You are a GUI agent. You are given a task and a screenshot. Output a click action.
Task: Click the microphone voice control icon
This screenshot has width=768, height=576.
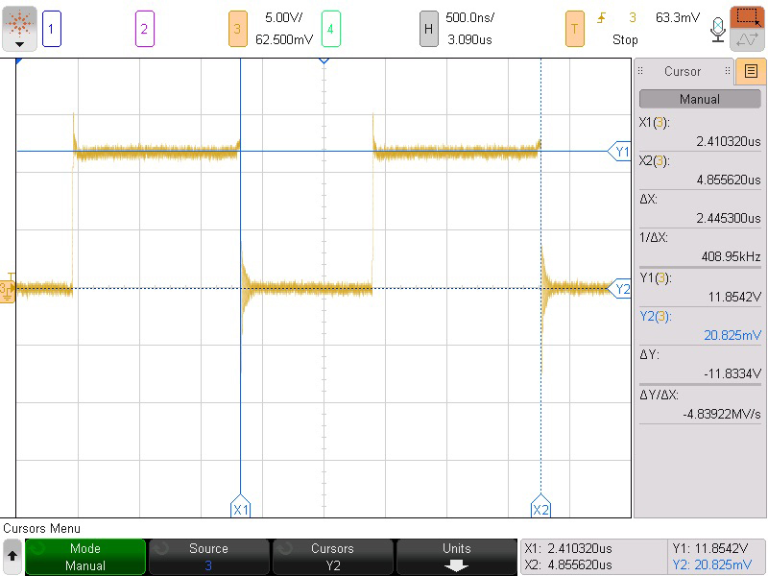pyautogui.click(x=717, y=29)
